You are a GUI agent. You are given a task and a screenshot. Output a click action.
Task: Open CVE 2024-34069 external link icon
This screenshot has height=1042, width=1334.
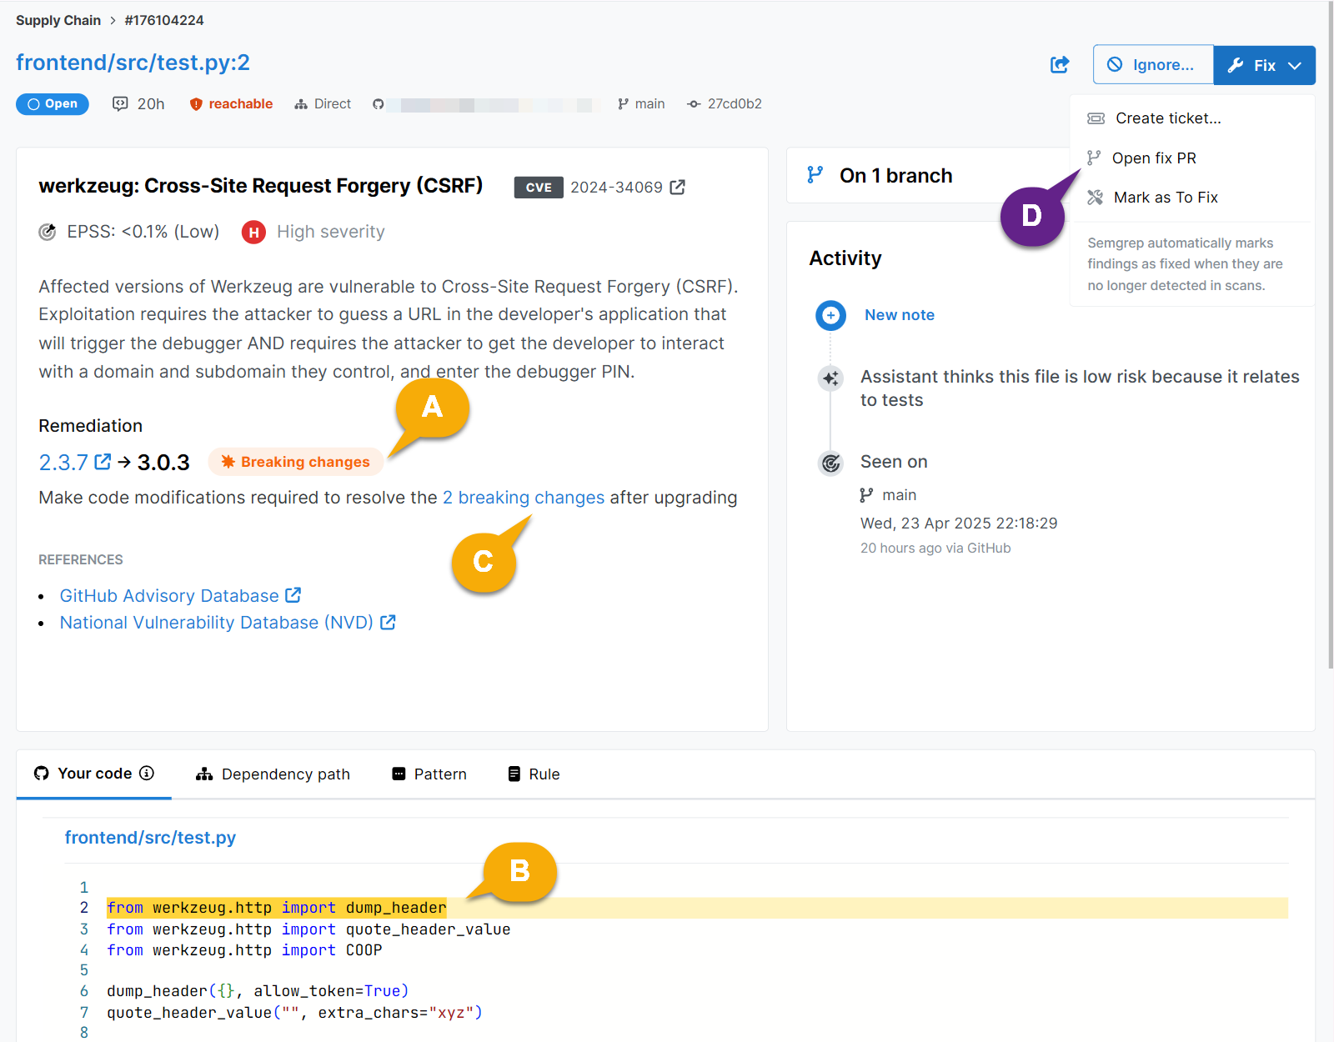pyautogui.click(x=678, y=188)
